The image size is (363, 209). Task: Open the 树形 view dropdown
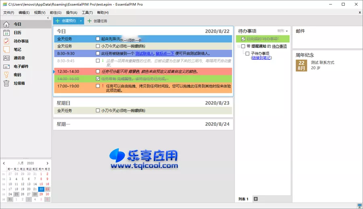(282, 31)
